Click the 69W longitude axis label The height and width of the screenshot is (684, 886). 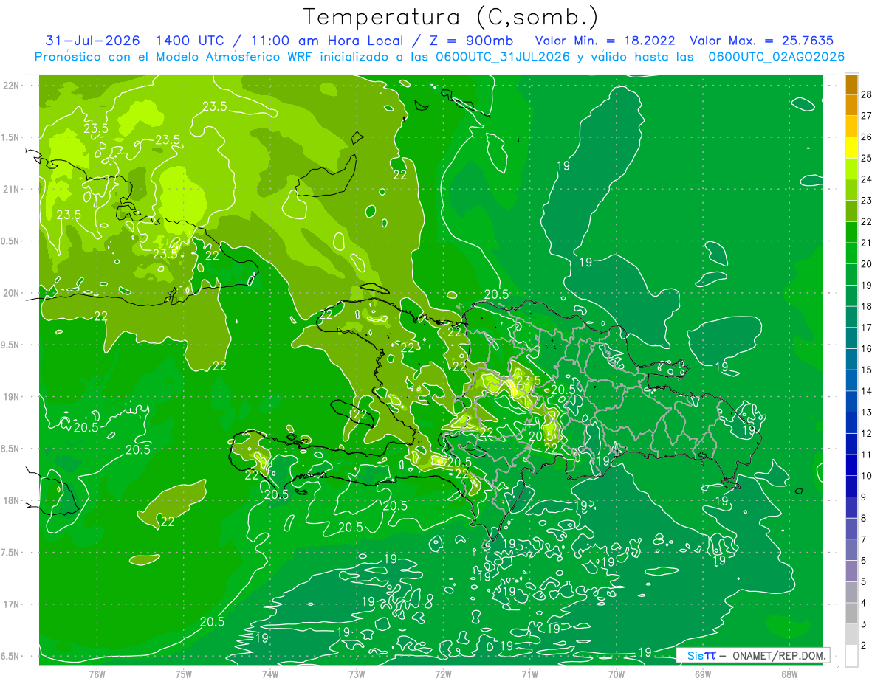703,674
